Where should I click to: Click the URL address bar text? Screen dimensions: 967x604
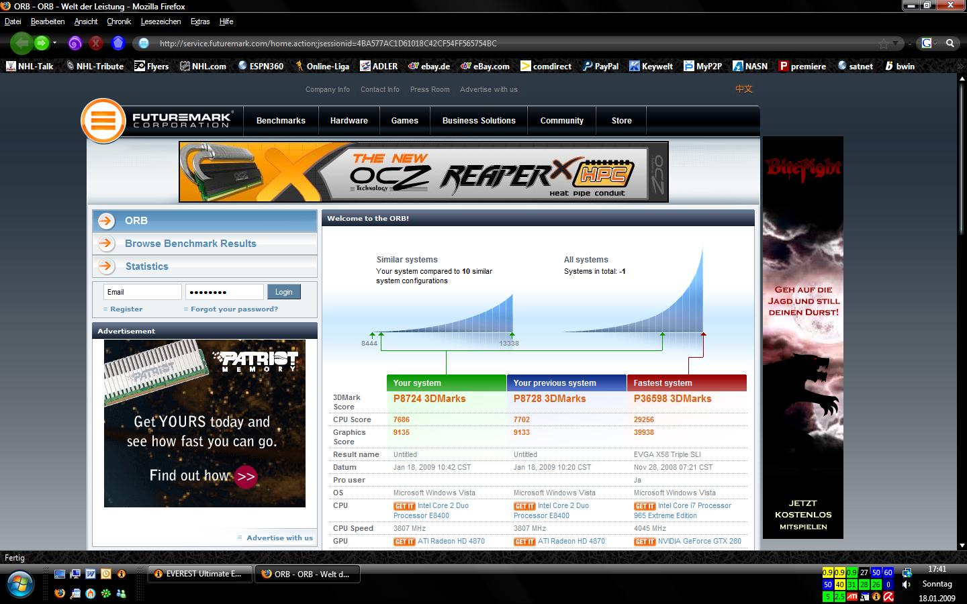(328, 43)
